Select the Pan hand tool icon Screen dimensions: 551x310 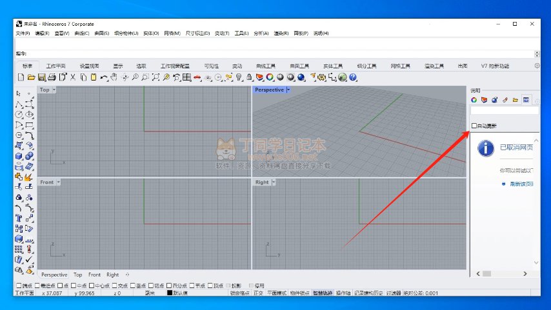[114, 77]
